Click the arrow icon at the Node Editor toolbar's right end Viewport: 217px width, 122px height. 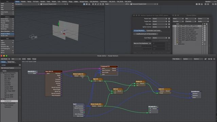214,59
